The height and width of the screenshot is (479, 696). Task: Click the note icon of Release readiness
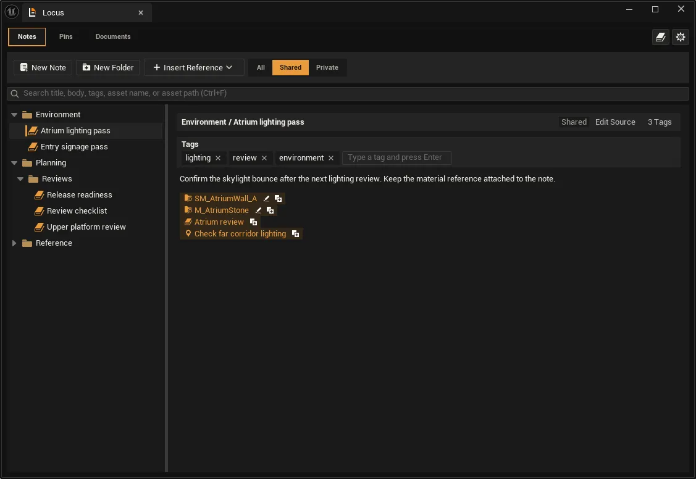click(x=40, y=195)
